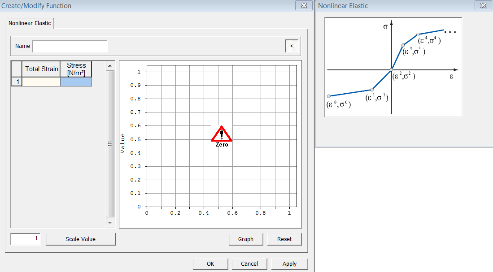493x272 pixels.
Task: Select row 1 by clicking its row number
Action: (16, 81)
